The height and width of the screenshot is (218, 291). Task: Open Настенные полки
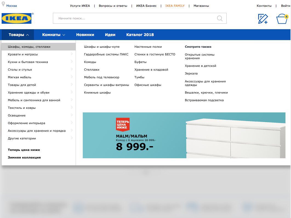(148, 47)
